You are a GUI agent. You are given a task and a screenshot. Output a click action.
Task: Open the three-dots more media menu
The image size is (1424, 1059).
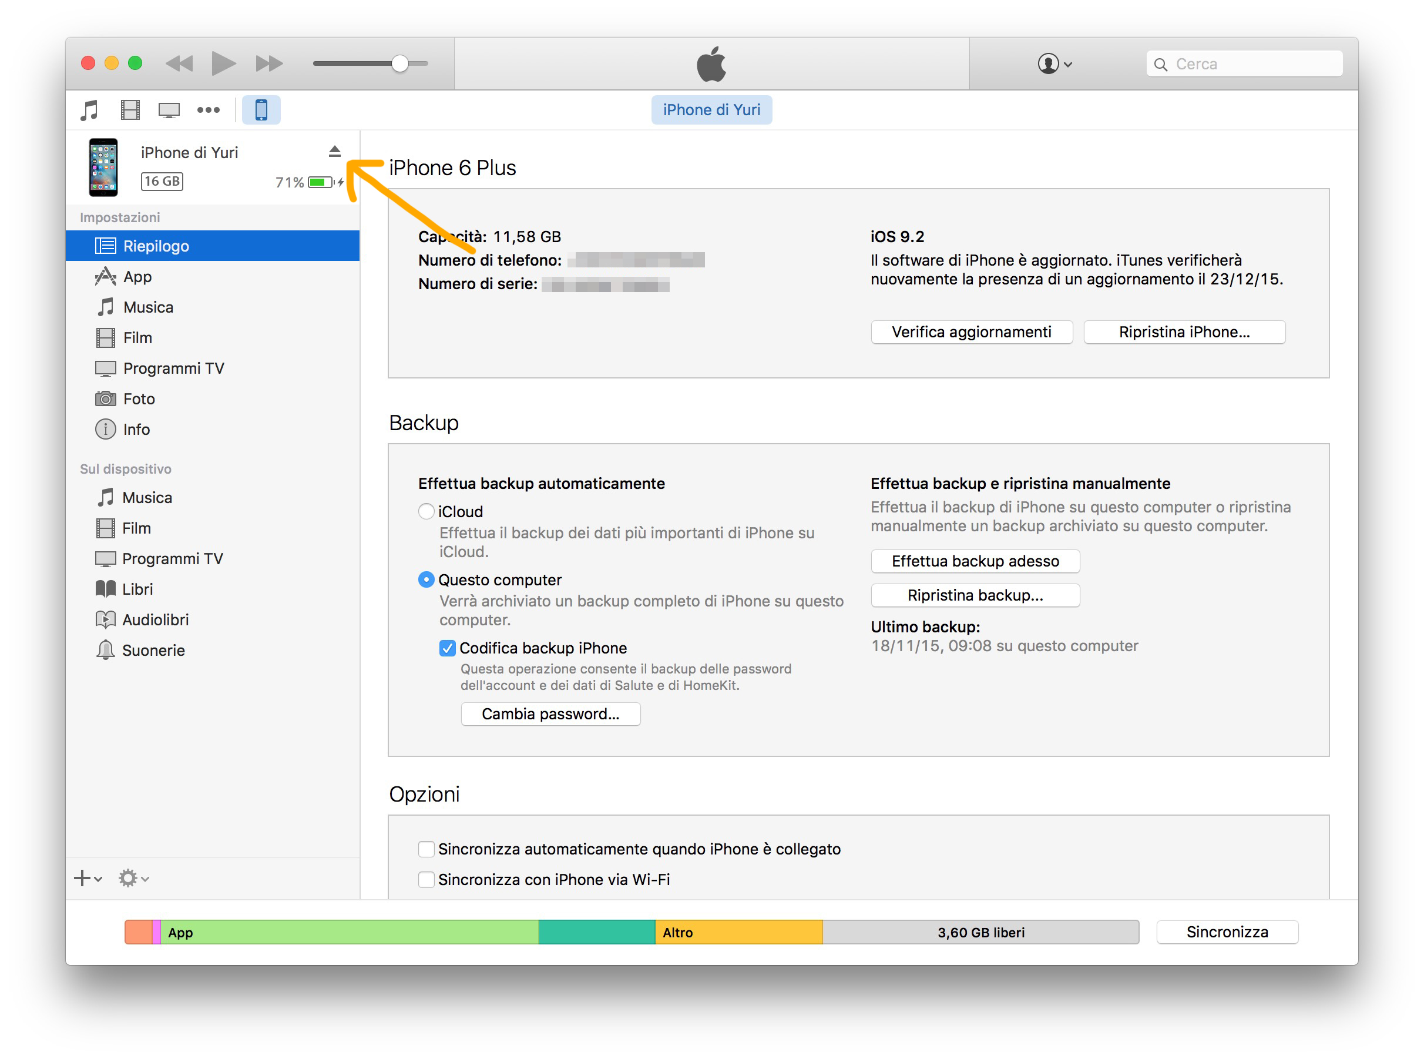[209, 110]
